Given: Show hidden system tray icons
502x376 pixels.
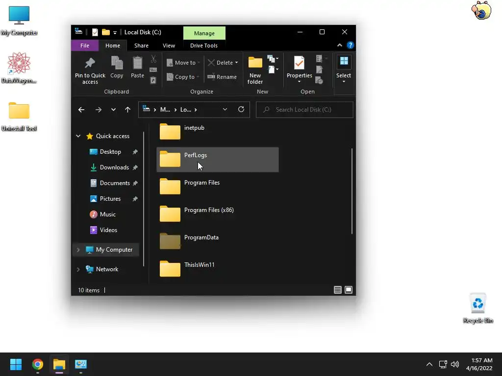Looking at the screenshot, I should [x=429, y=364].
